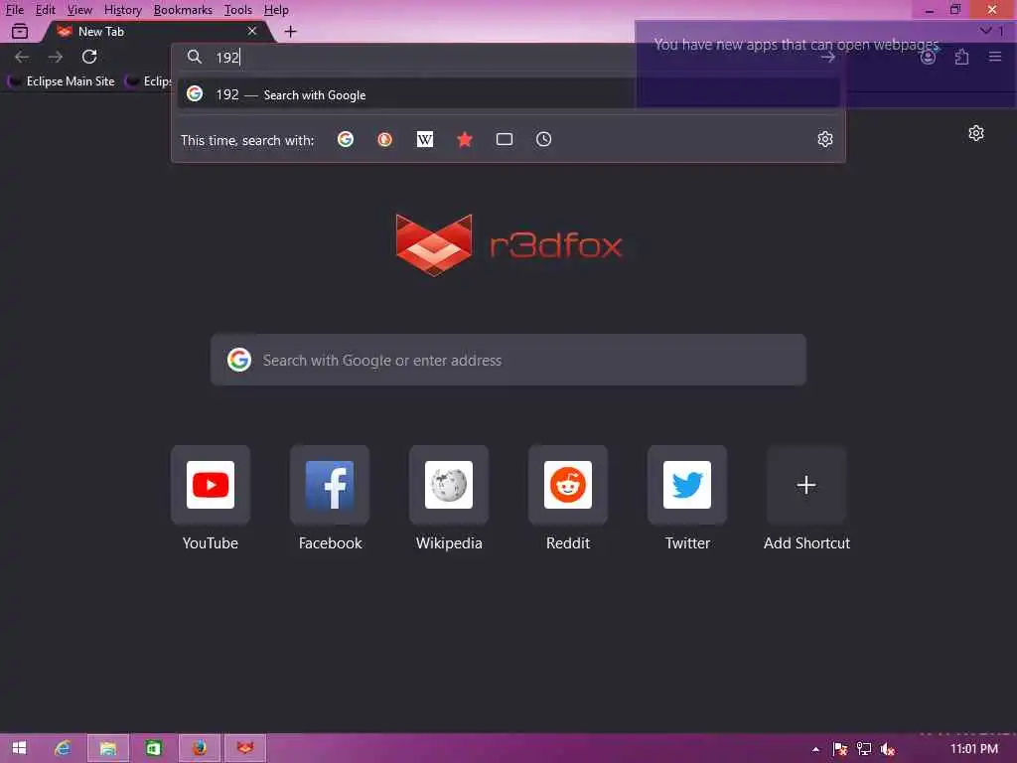Go back one page
Viewport: 1017px width, 763px height.
(x=22, y=57)
